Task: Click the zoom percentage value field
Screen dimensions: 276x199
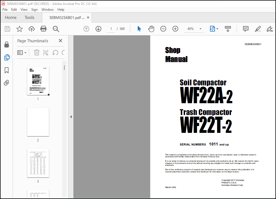Action: tap(191, 29)
